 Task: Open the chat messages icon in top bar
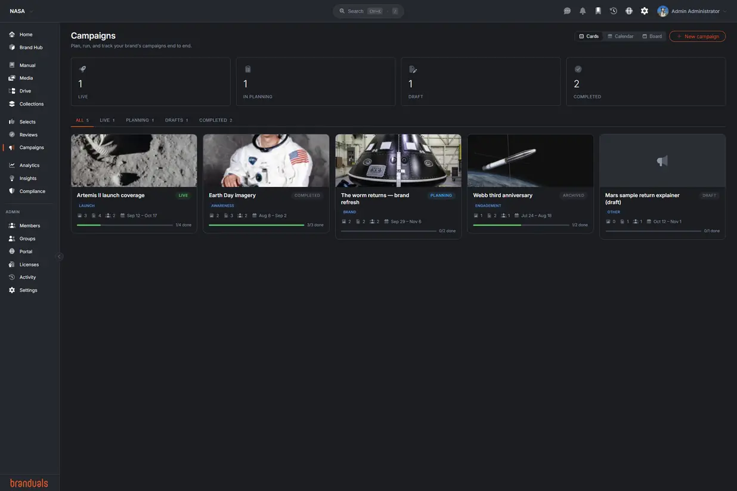pos(567,11)
